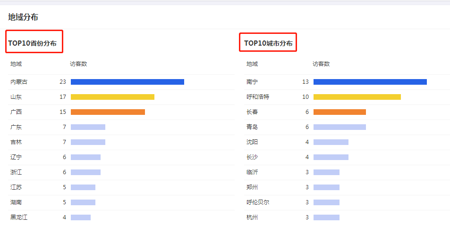Click the TOP10城市分布 heading

pos(268,43)
